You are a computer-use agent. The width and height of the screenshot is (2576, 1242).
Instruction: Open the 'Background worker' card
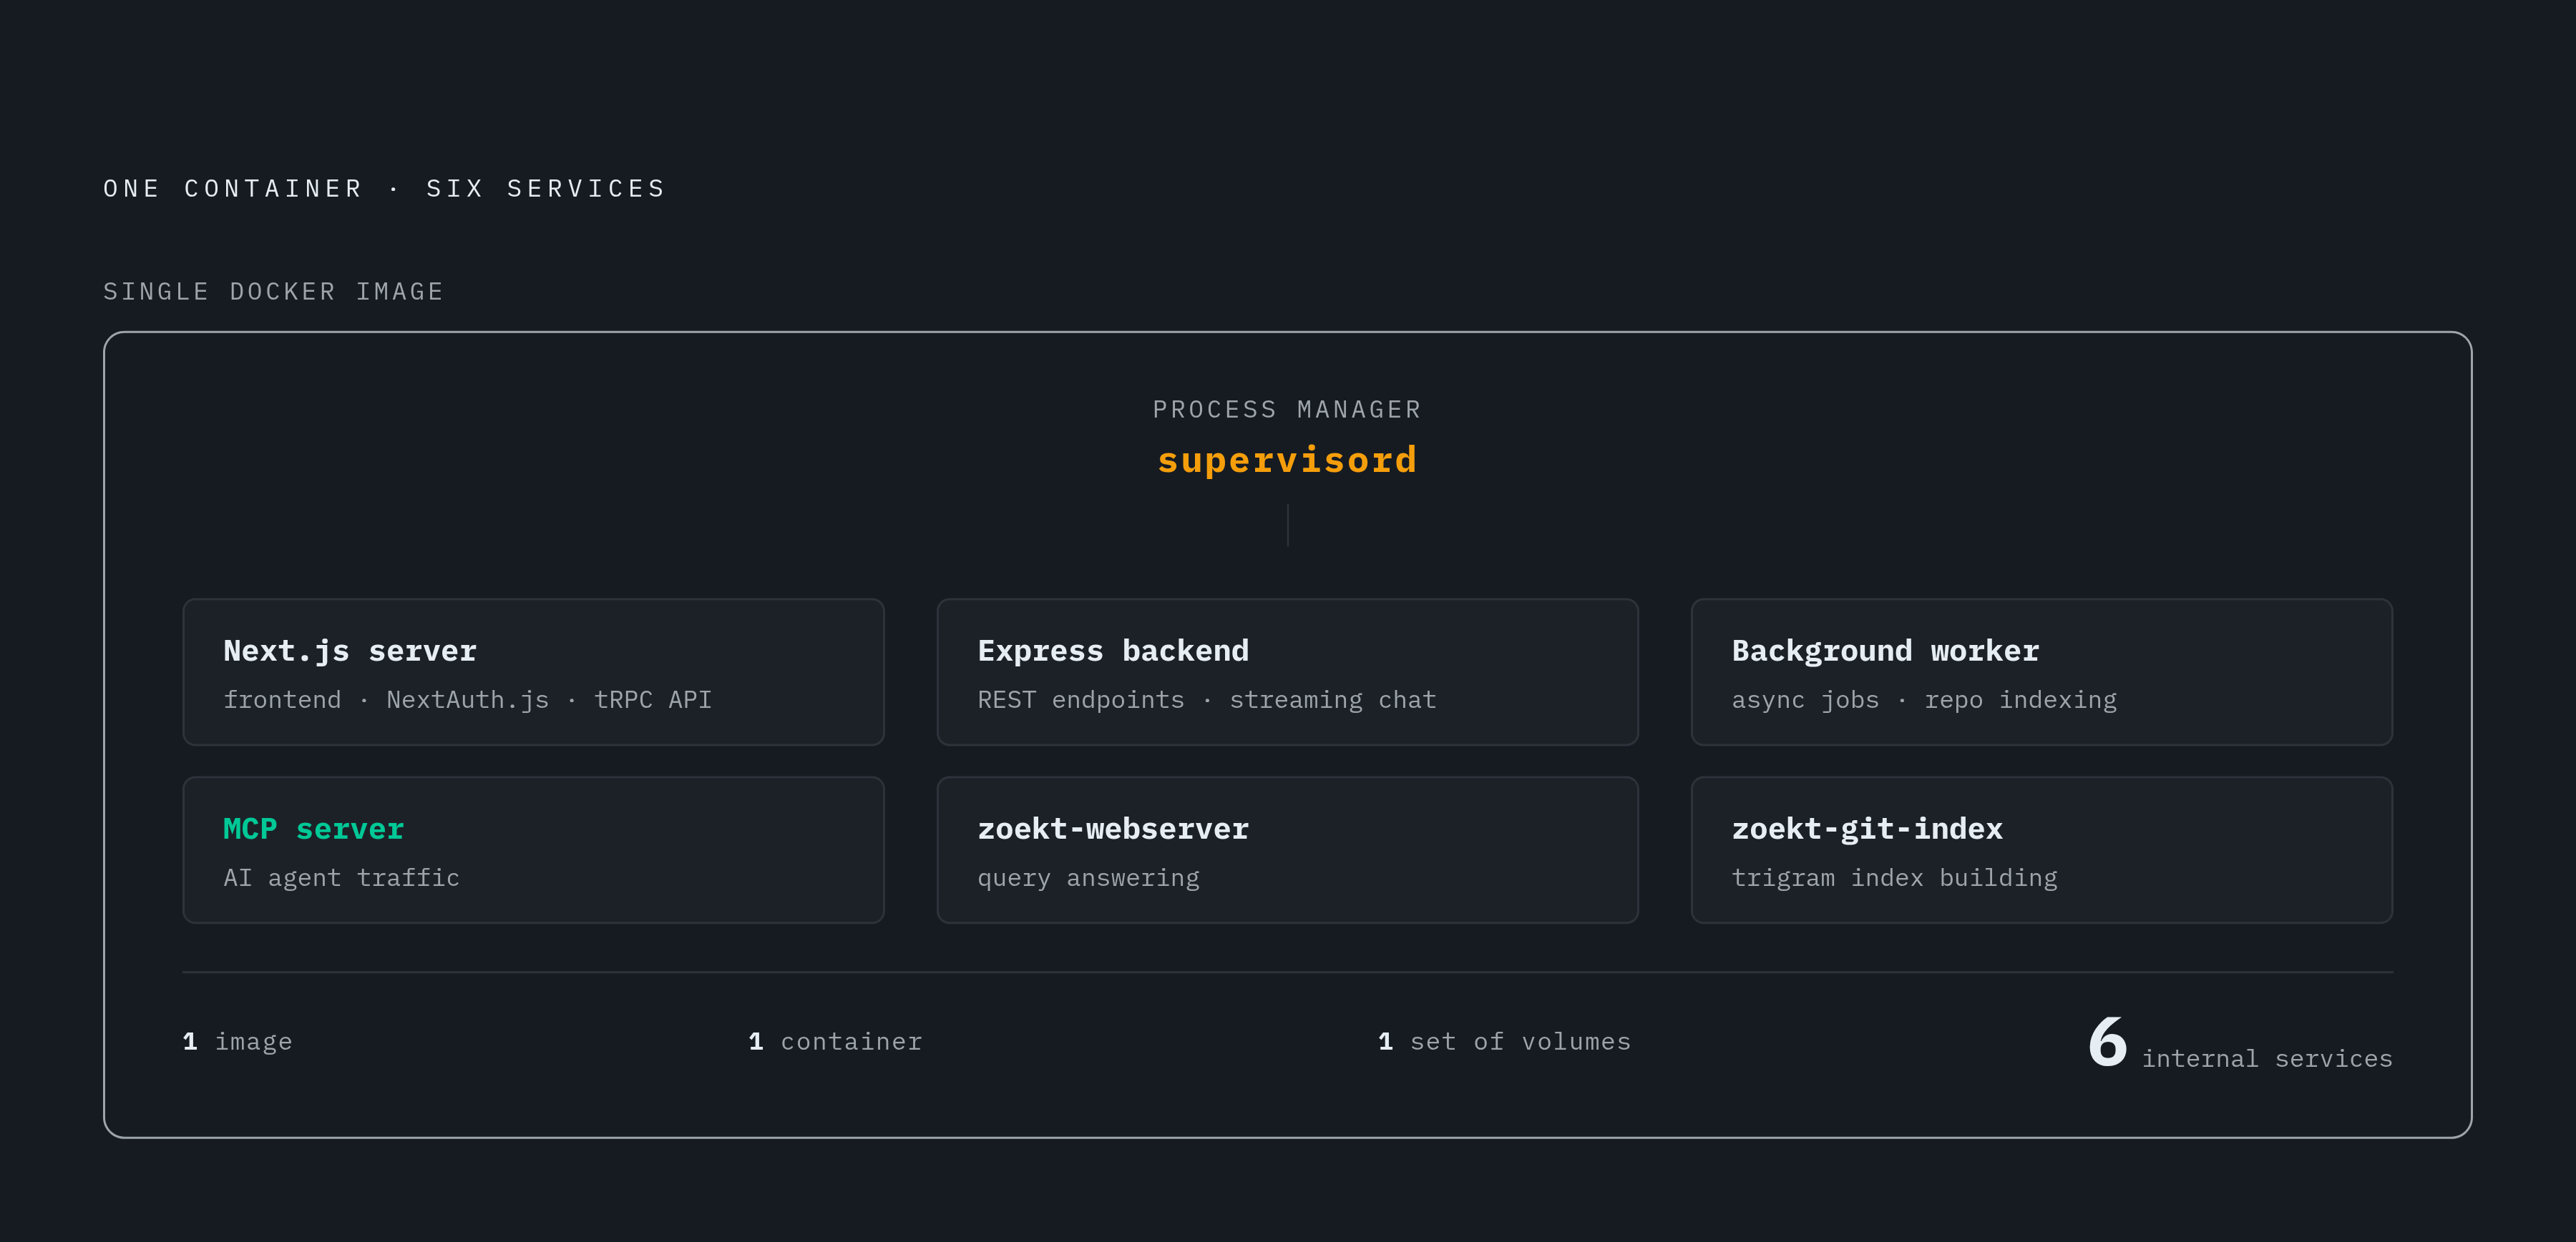pos(2041,671)
